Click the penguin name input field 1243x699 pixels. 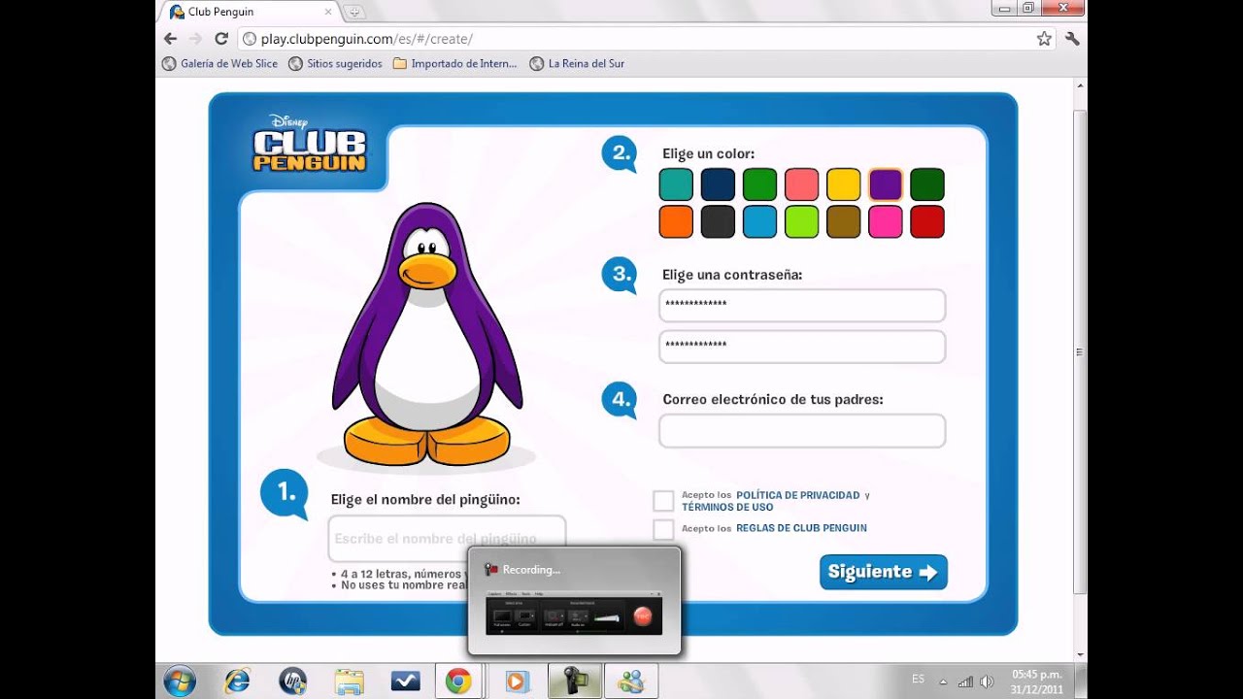(447, 538)
